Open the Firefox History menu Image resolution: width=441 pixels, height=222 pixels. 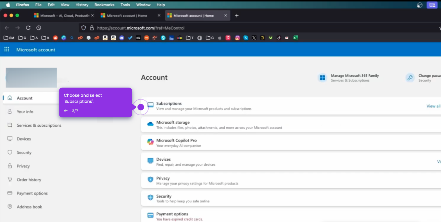pos(82,5)
